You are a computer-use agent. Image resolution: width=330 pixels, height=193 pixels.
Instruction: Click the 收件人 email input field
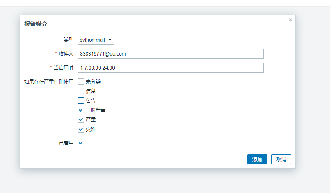(x=170, y=54)
